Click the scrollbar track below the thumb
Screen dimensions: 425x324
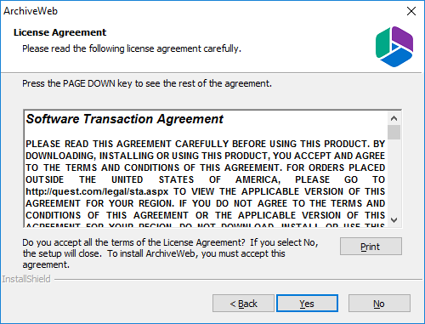[x=394, y=176]
